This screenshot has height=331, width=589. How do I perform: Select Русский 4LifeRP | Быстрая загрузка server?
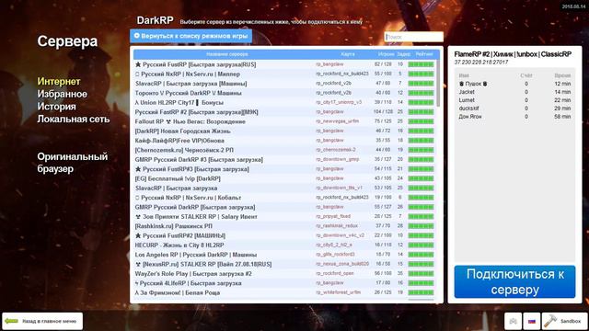[284, 283]
